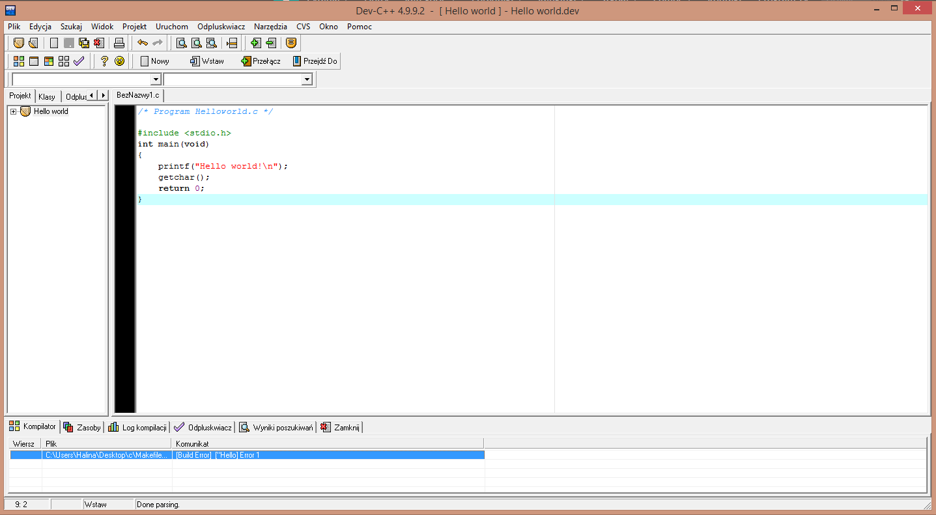The height and width of the screenshot is (515, 936).
Task: Switch to the Log kompilacji tab
Action: (x=138, y=428)
